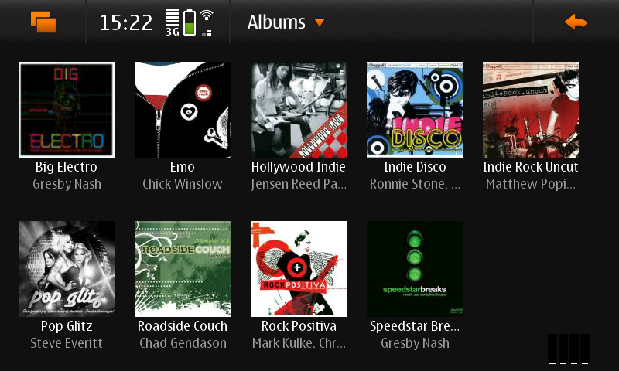The height and width of the screenshot is (371, 619).
Task: Select the Emo album cover
Action: (183, 110)
